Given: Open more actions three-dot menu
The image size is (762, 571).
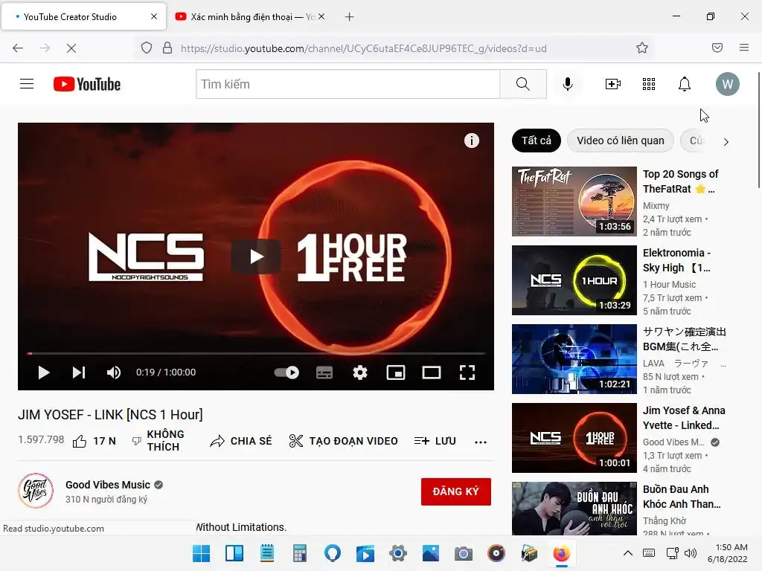Looking at the screenshot, I should pos(481,442).
